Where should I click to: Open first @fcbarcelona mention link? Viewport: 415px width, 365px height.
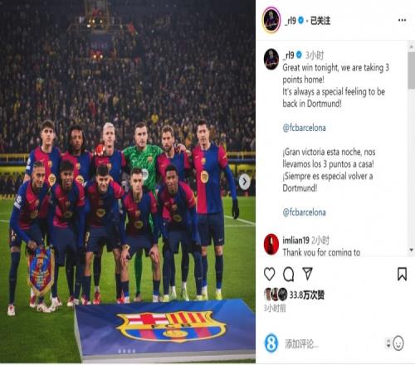click(304, 128)
